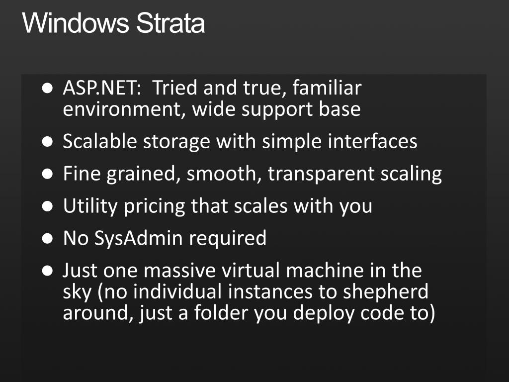The height and width of the screenshot is (382, 509).
Task: Select the bullet before Scalable storage
Action: click(47, 142)
